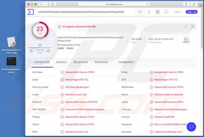Open the BEHAVIOR tab
The image size is (204, 137).
(101, 62)
